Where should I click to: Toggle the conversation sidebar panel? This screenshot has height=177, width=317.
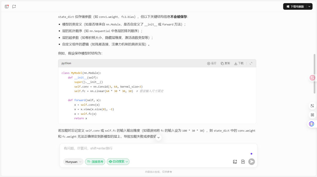[6, 6]
